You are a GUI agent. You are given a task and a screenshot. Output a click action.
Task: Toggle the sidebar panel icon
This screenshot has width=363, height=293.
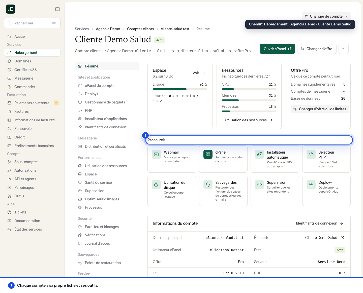(x=57, y=9)
